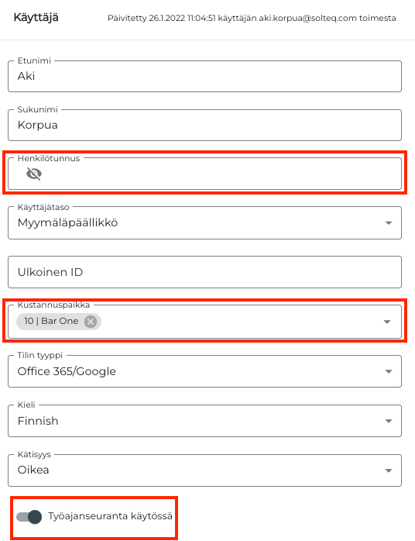Toggle the Työajanseuranta käytössä switch
This screenshot has width=415, height=541.
[x=29, y=516]
